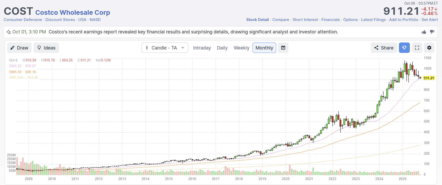Click the yellow 911.21 price tag on axis
The height and width of the screenshot is (185, 442).
click(429, 78)
